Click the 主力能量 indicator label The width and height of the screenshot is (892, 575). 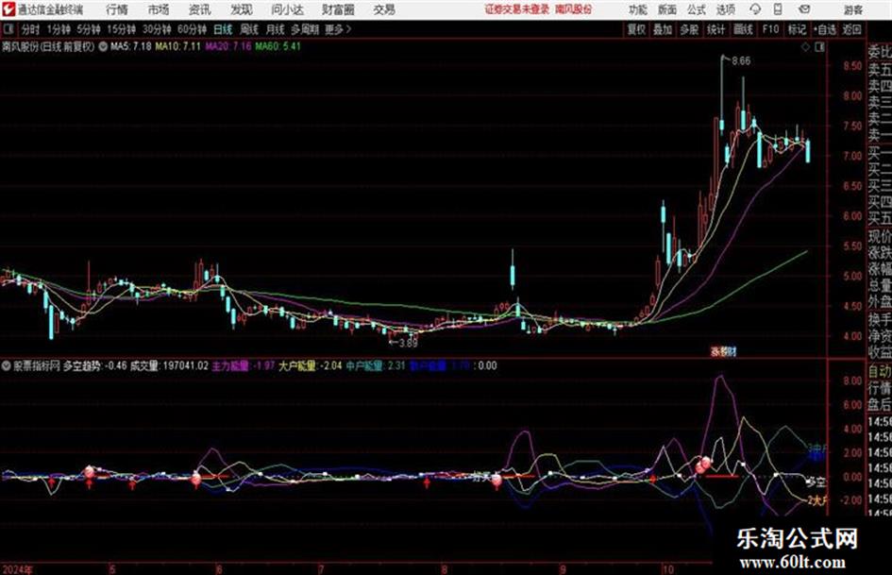pyautogui.click(x=230, y=365)
